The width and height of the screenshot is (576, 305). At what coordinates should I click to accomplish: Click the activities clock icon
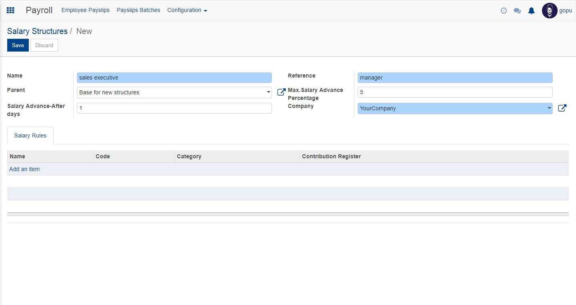pyautogui.click(x=504, y=11)
